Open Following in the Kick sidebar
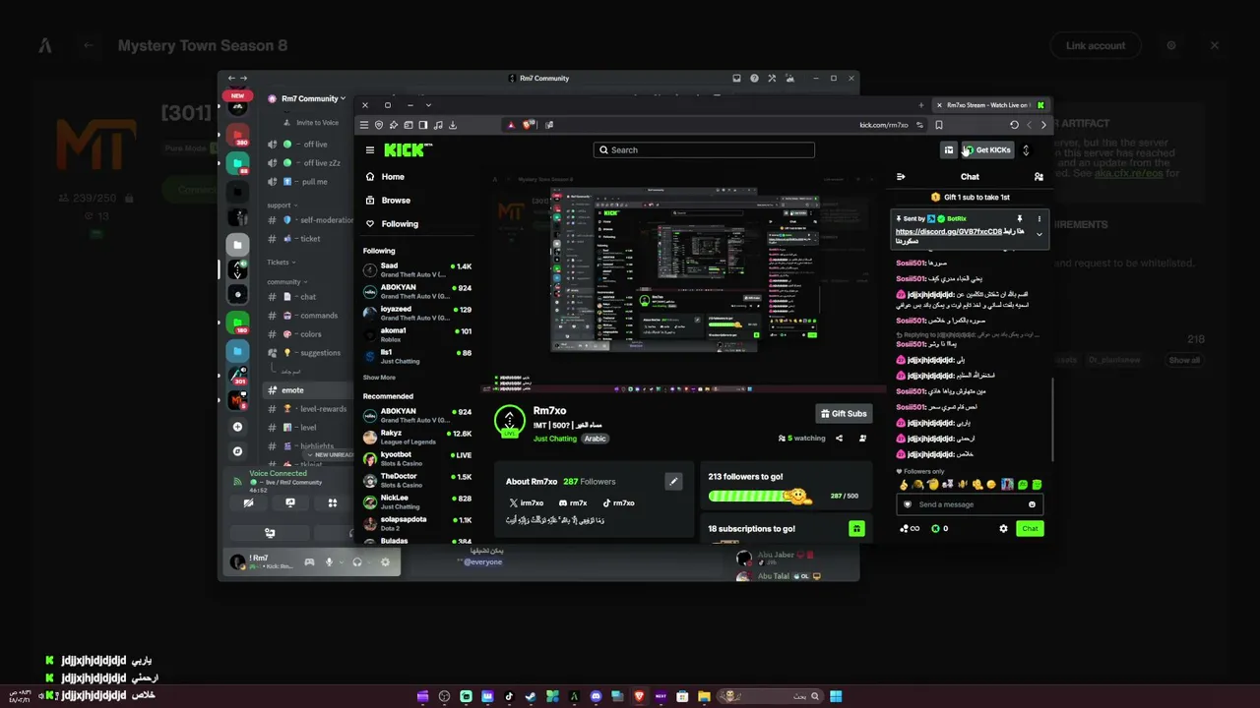This screenshot has width=1260, height=708. coord(392,224)
